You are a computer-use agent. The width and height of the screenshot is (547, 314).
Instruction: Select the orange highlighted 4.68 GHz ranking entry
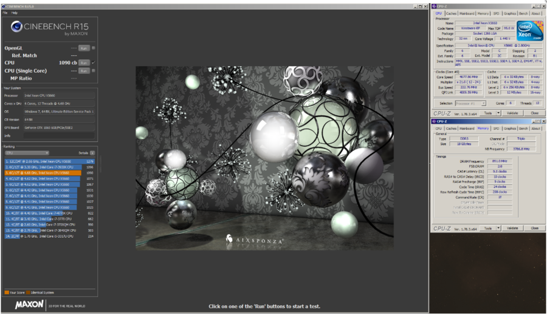coord(50,173)
